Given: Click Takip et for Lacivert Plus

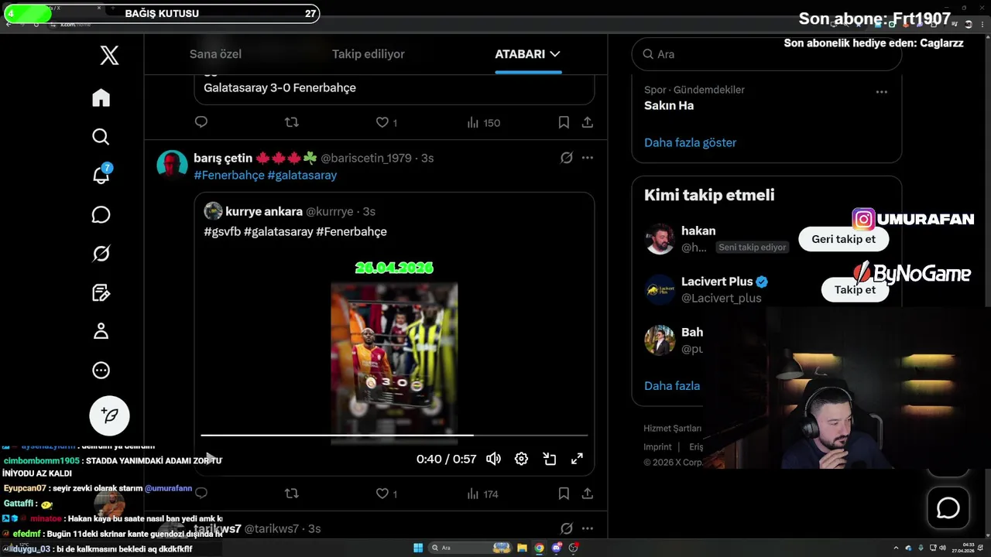Looking at the screenshot, I should click(x=855, y=289).
